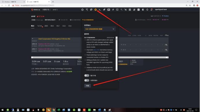This screenshot has width=200, height=112.
Task: Toggle the second switch above the upgrade button
Action: tap(87, 80)
